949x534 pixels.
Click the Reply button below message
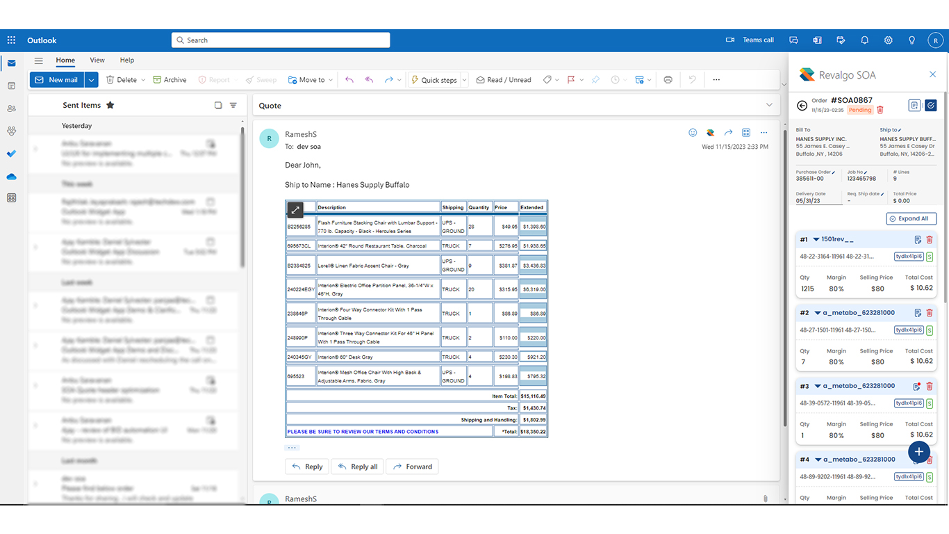coord(307,467)
